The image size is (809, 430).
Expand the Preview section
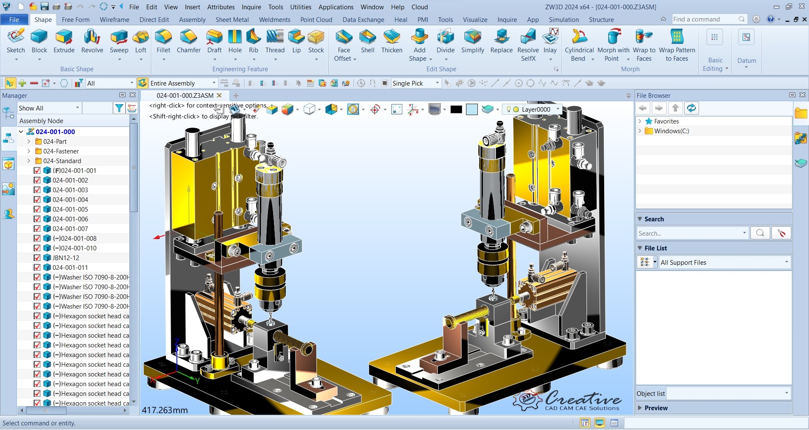click(640, 408)
